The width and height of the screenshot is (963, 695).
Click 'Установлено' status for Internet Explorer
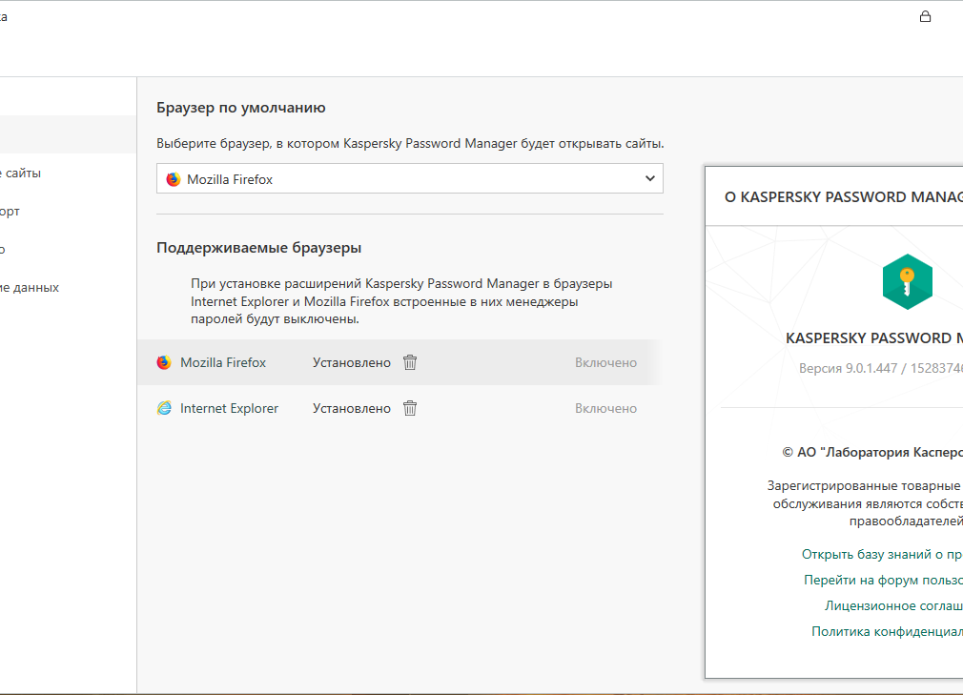[351, 408]
